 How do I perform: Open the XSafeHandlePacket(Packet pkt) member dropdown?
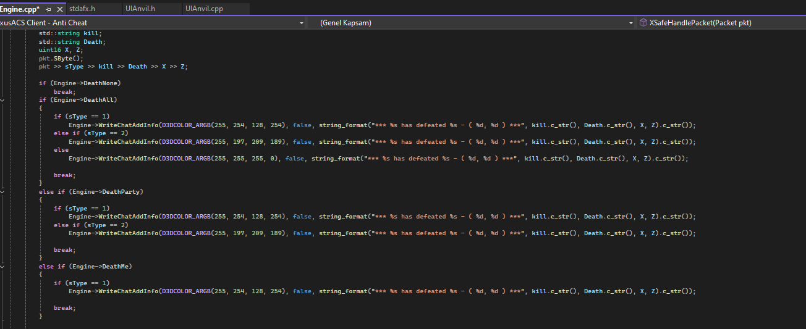[x=721, y=23]
